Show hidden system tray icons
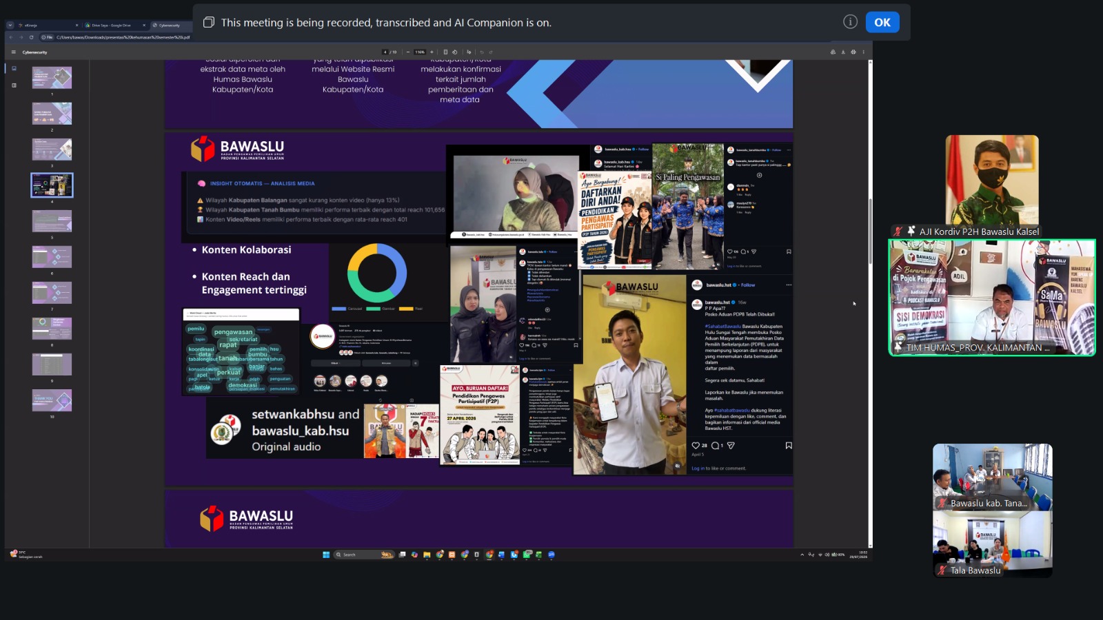 802,555
